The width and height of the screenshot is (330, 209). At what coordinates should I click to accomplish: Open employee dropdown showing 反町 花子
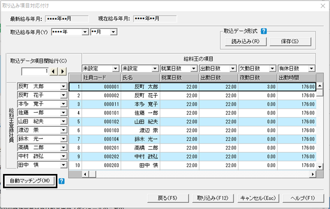coord(63,95)
